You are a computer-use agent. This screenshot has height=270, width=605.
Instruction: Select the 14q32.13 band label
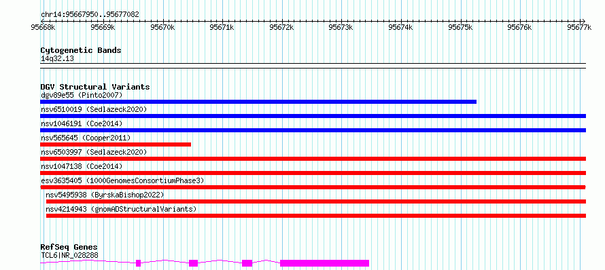point(57,59)
